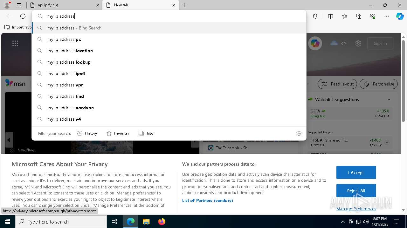
Task: Click Reject All on the privacy banner
Action: point(356,191)
